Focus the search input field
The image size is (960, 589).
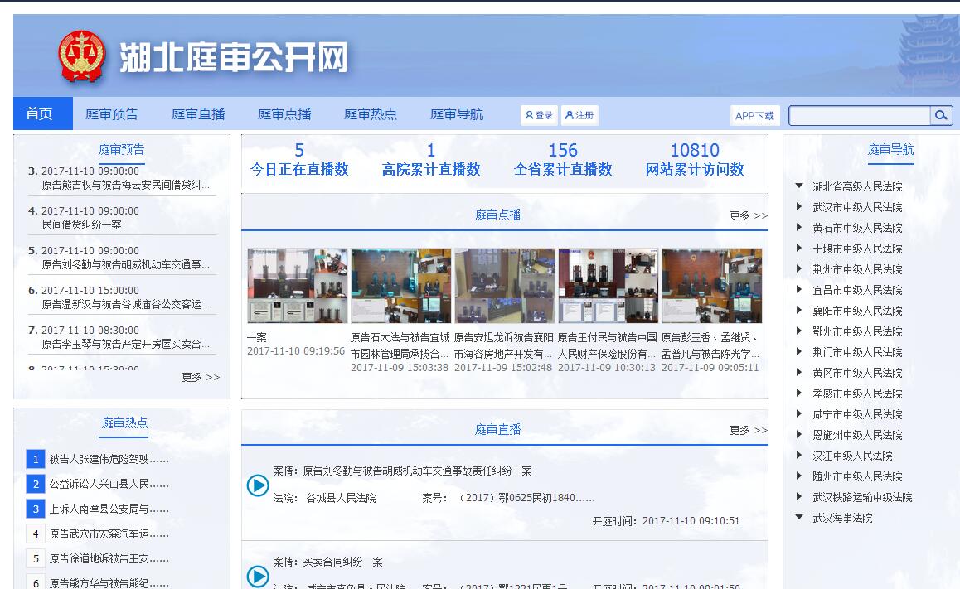coord(859,115)
